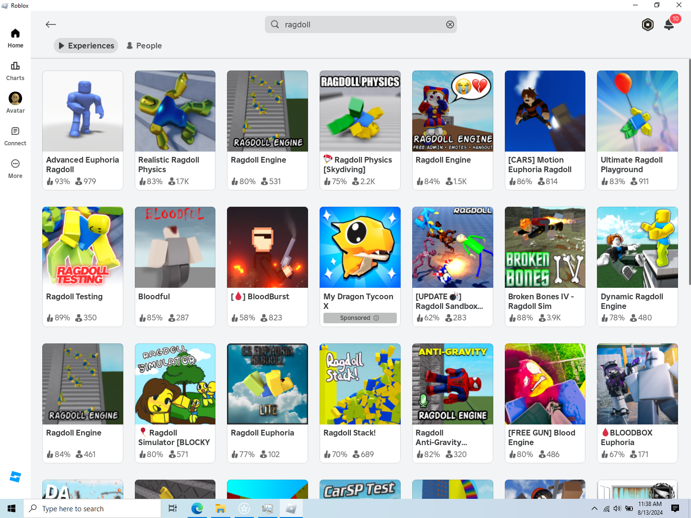Open Ragdoll Anti-Gravity experience
691x518 pixels.
coord(453,403)
